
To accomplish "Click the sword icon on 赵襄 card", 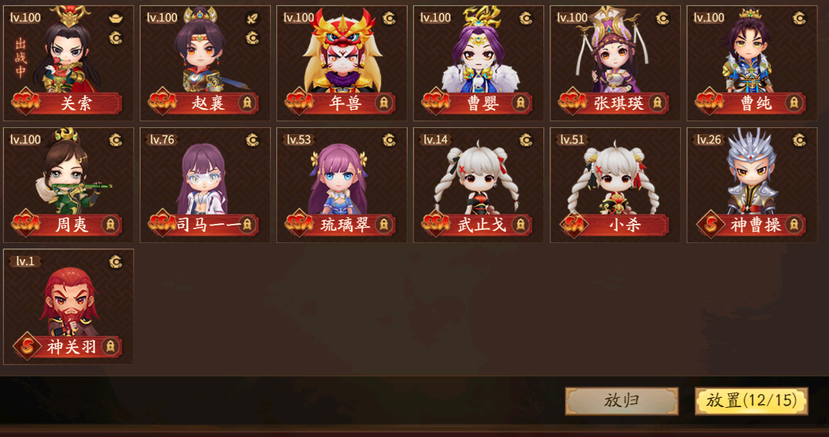I will [253, 18].
